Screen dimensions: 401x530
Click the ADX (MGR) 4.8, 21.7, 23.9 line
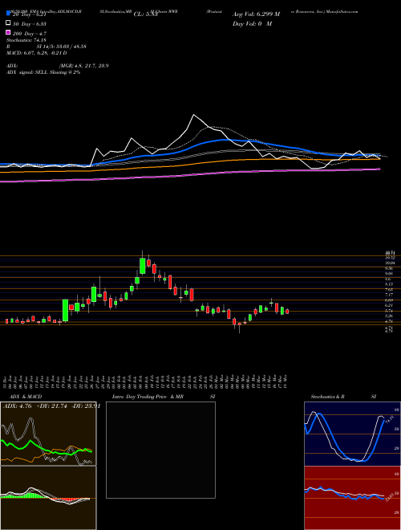[x=58, y=66]
